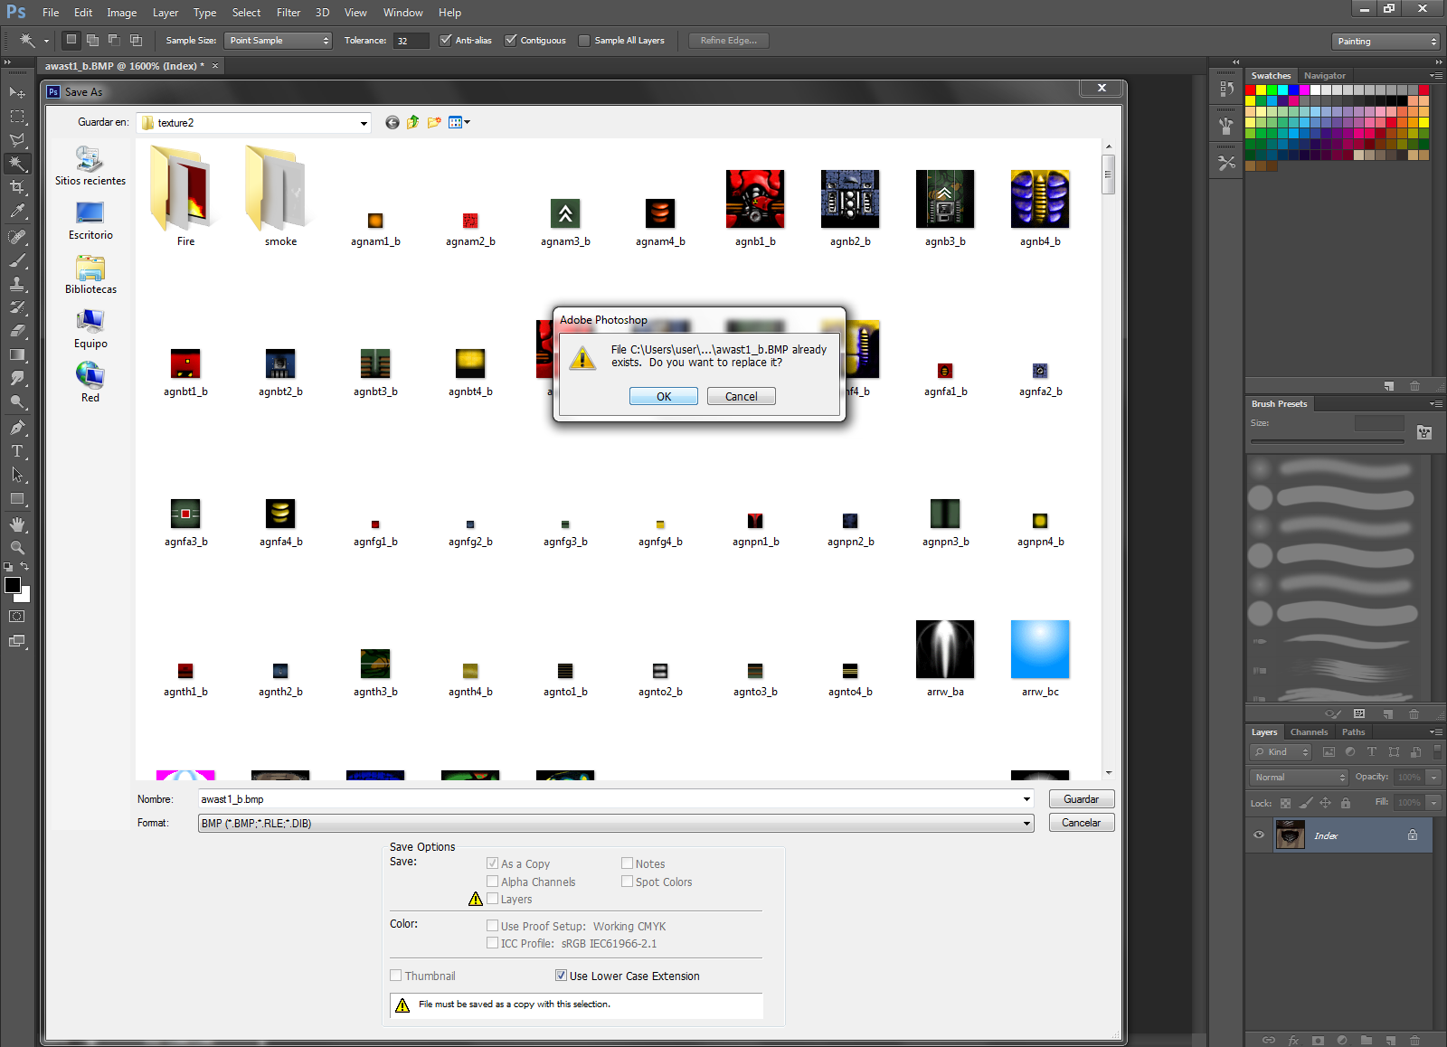Viewport: 1447px width, 1047px height.
Task: Switch to the Navigator tab
Action: pyautogui.click(x=1324, y=76)
